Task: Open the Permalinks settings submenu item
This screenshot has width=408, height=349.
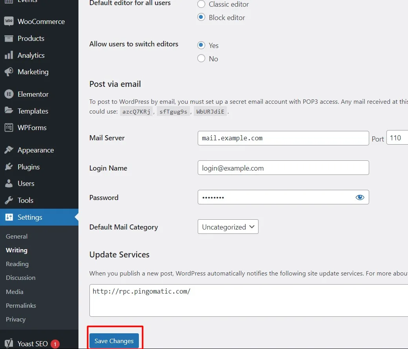Action: (21, 306)
